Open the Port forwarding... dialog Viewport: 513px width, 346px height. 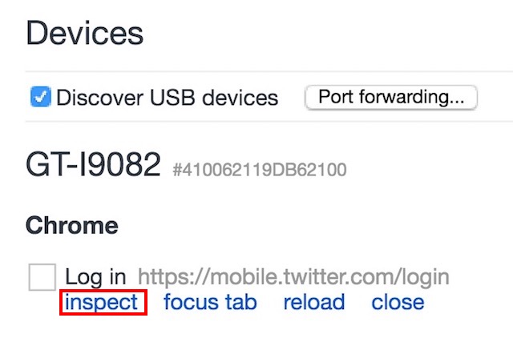[x=391, y=98]
